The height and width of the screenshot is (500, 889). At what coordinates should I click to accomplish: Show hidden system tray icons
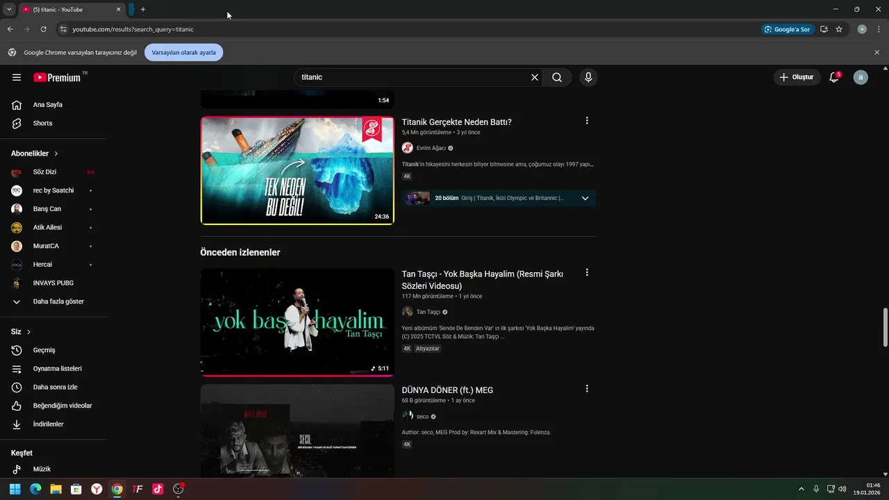[x=801, y=489]
